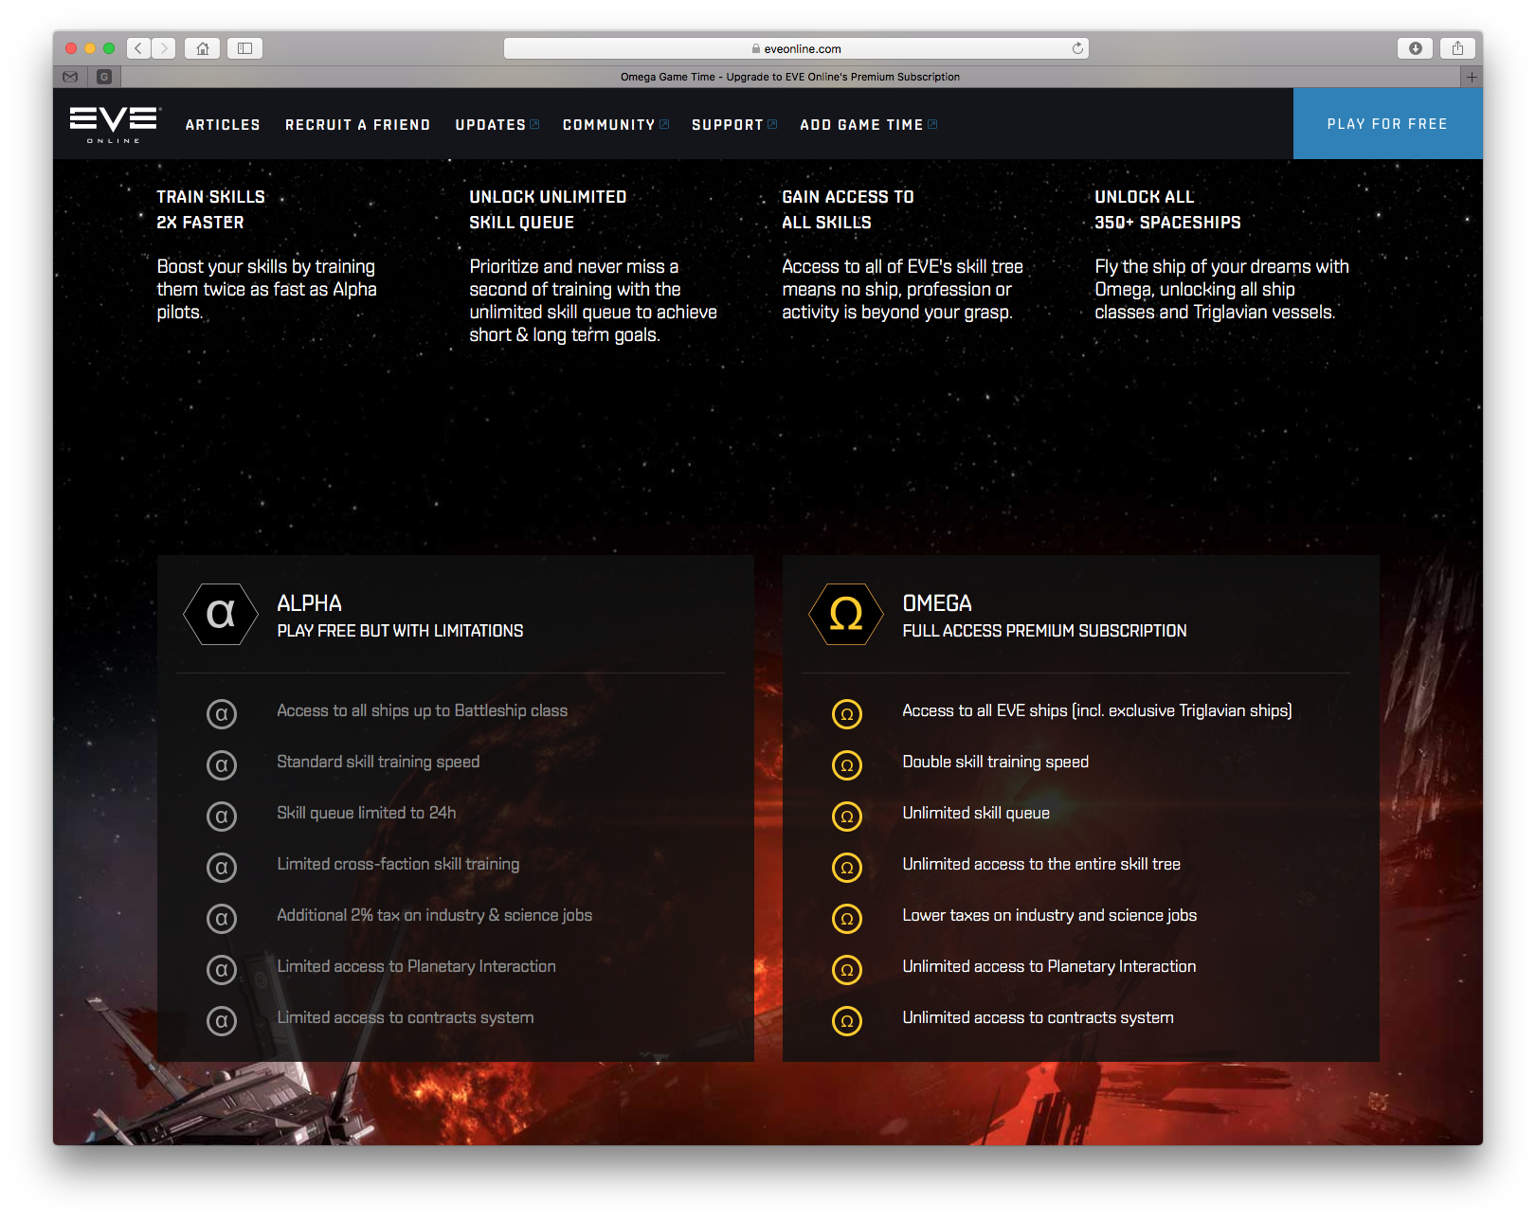Viewport: 1536px width, 1221px height.
Task: Select Add Game Time in navigation
Action: (x=868, y=125)
